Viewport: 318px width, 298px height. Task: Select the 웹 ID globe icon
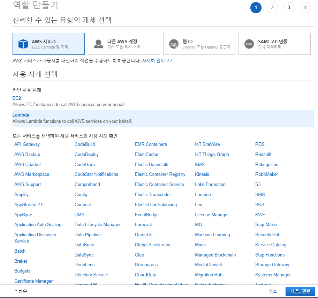174,44
